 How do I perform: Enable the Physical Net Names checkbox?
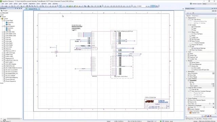click(x=191, y=44)
